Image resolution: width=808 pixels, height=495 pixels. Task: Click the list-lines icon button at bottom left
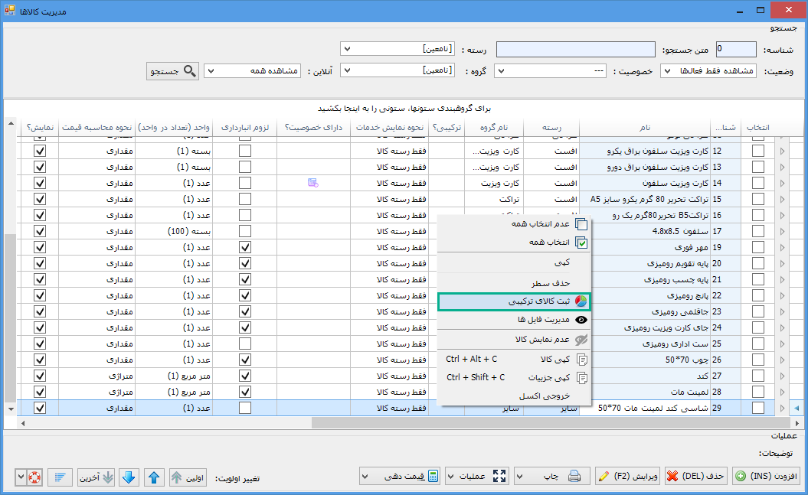(60, 477)
